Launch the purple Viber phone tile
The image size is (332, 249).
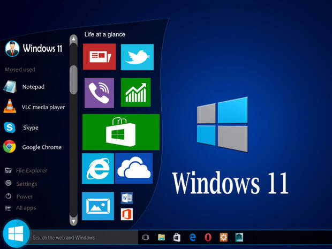pyautogui.click(x=99, y=93)
